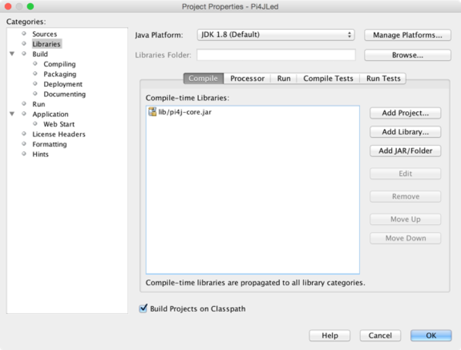The image size is (461, 350).
Task: Select the Deployment category
Action: [63, 84]
